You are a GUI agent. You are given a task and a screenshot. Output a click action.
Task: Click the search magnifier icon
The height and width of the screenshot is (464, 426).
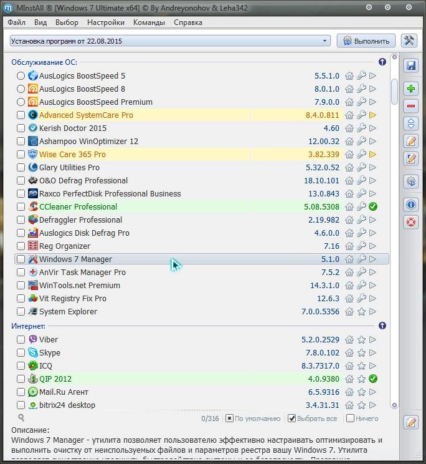click(x=21, y=418)
